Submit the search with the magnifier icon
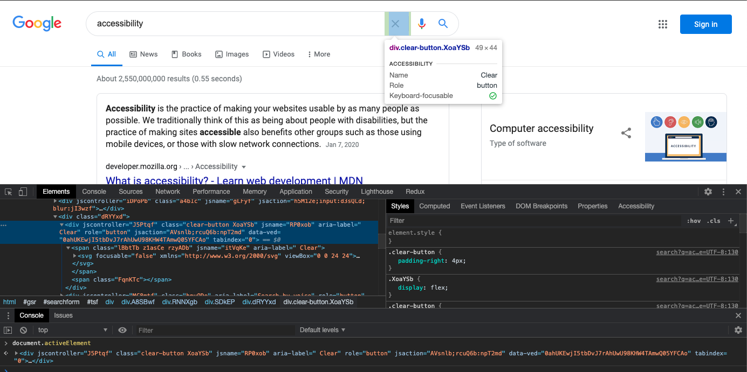This screenshot has height=372, width=747. point(443,24)
